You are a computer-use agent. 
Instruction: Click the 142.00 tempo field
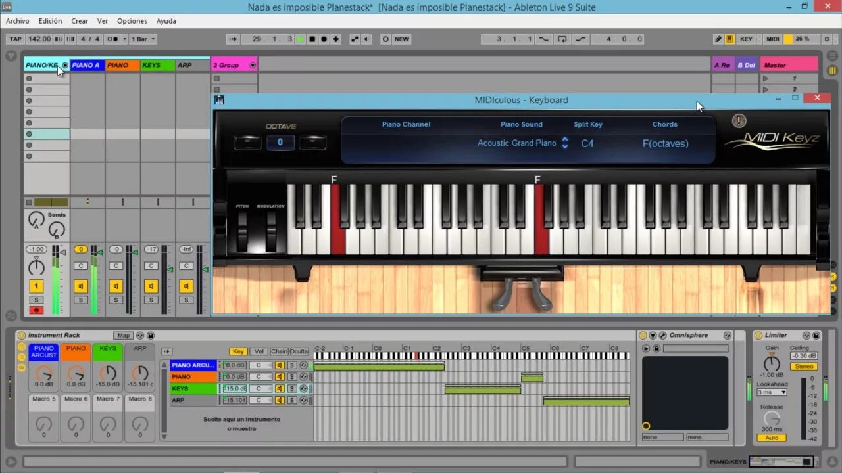pyautogui.click(x=39, y=39)
